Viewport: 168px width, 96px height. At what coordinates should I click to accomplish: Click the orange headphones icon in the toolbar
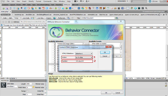pos(51,8)
